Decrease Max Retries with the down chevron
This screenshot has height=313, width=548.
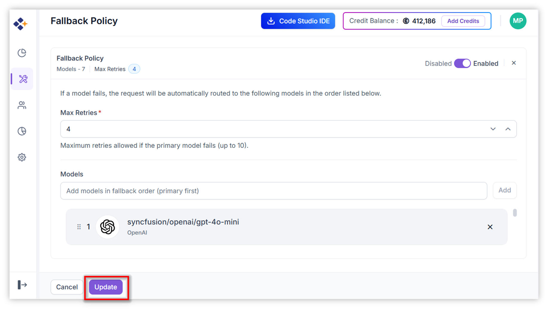493,129
